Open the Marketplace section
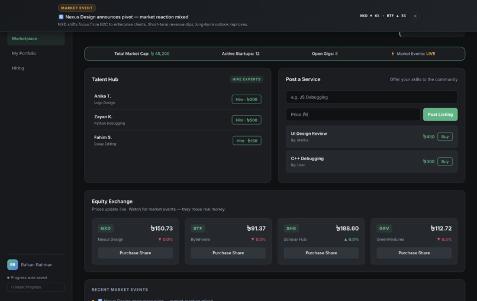Image resolution: width=477 pixels, height=301 pixels. pyautogui.click(x=36, y=38)
